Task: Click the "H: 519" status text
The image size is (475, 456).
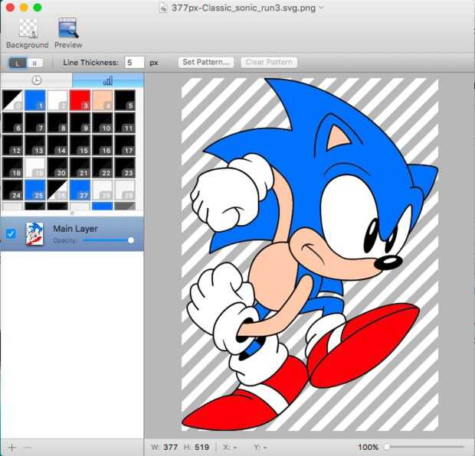Action: [196, 447]
